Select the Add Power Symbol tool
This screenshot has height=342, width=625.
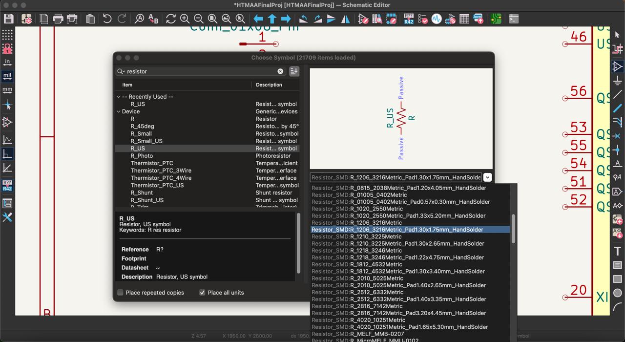pyautogui.click(x=618, y=80)
